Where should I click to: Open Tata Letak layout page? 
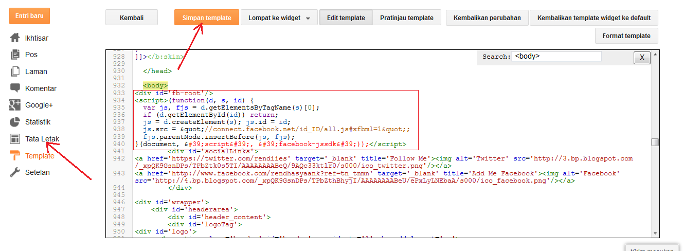click(x=42, y=139)
